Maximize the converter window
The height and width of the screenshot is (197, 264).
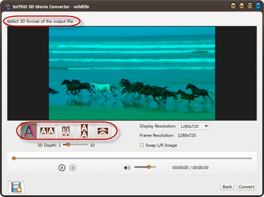click(250, 6)
